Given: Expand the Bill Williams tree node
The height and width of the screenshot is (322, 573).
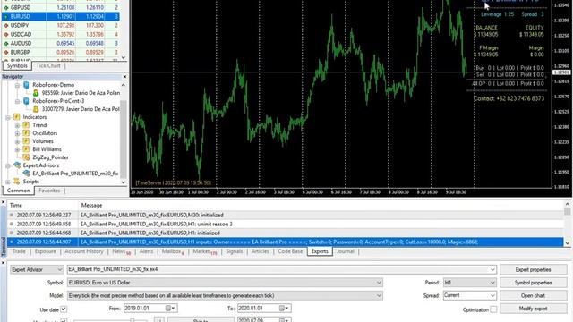Looking at the screenshot, I should (17, 149).
